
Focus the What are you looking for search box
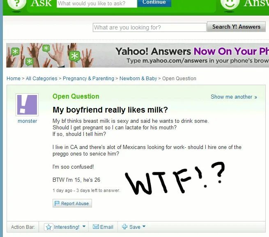click(149, 27)
